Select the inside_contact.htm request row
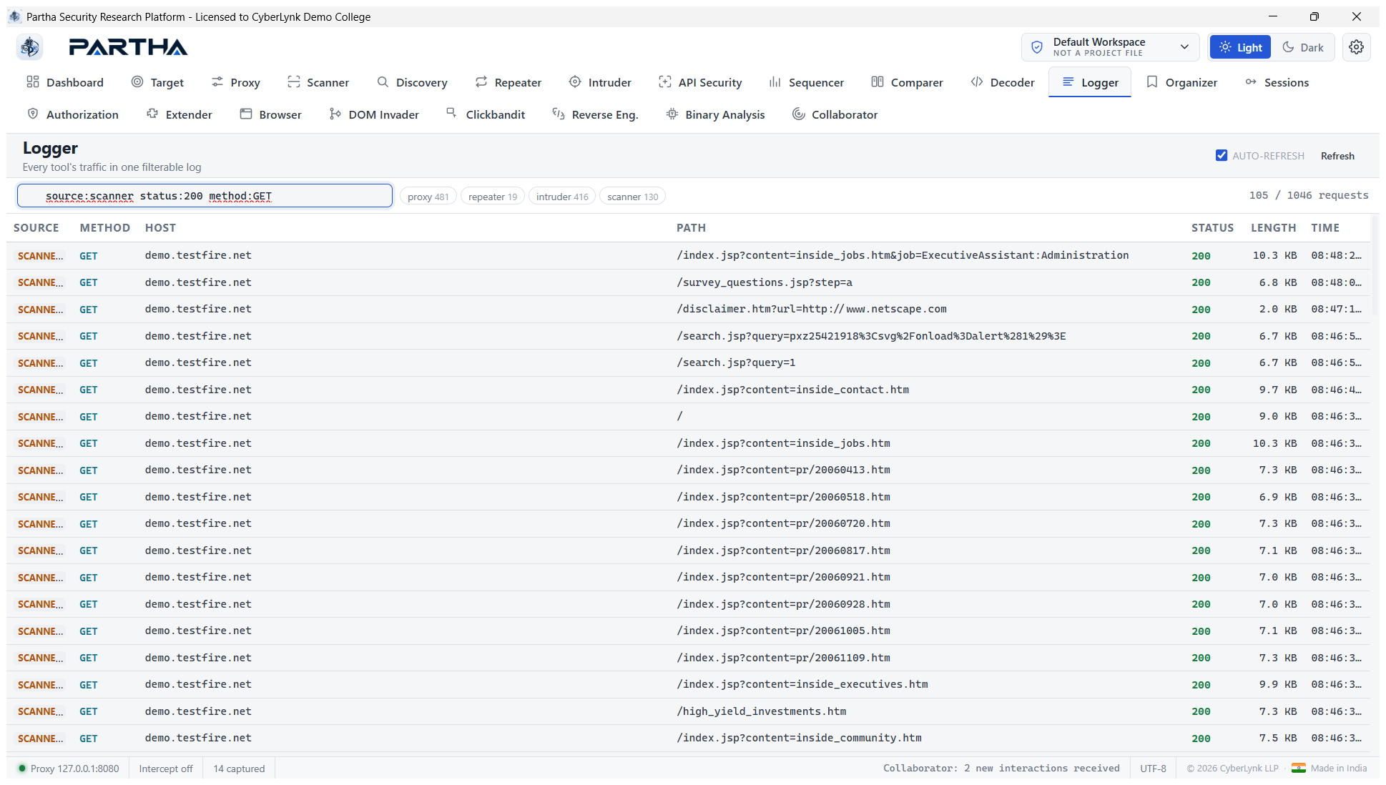Viewport: 1386px width, 785px height. [689, 390]
